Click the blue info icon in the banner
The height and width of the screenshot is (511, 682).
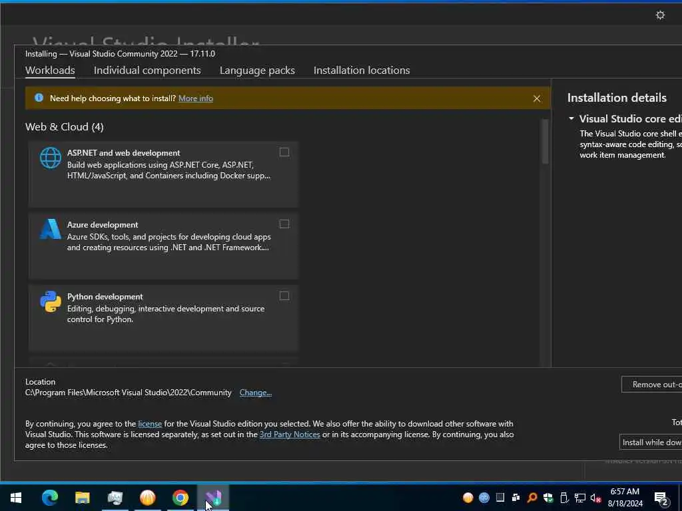(x=39, y=98)
